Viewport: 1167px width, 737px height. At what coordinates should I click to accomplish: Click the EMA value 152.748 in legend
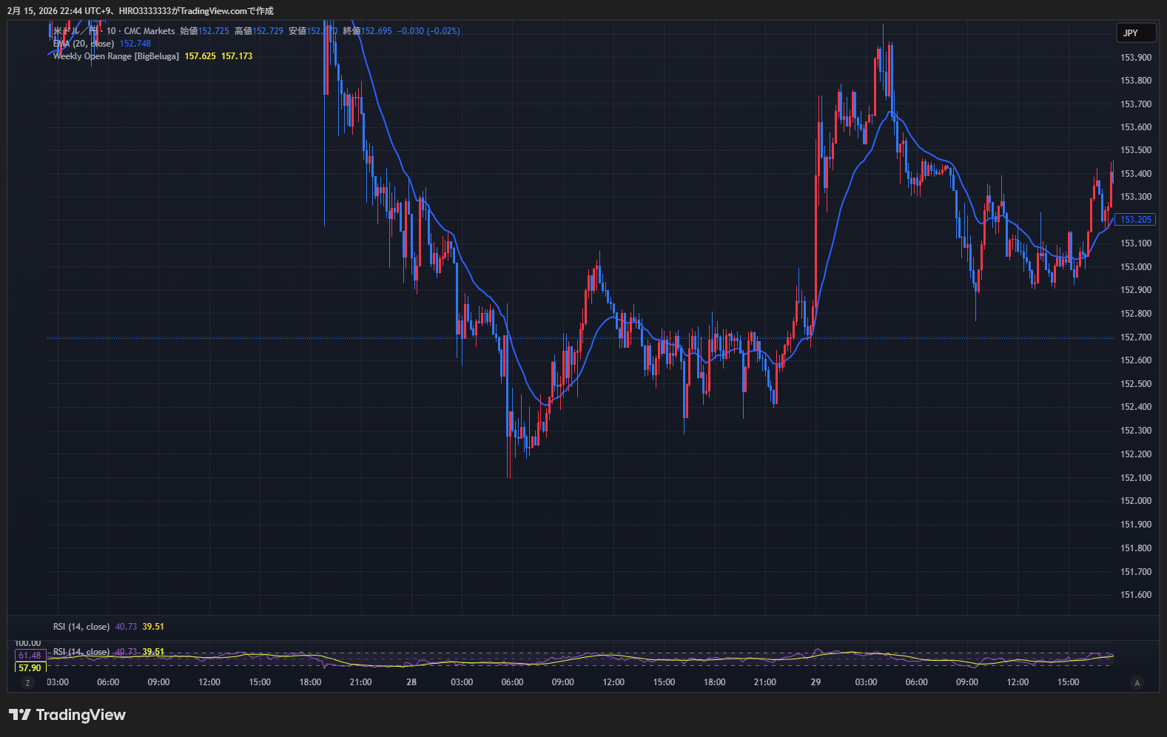coord(135,44)
